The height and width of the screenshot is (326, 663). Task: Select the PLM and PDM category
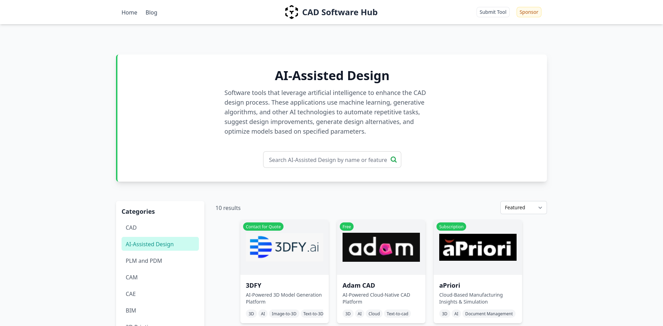160,261
